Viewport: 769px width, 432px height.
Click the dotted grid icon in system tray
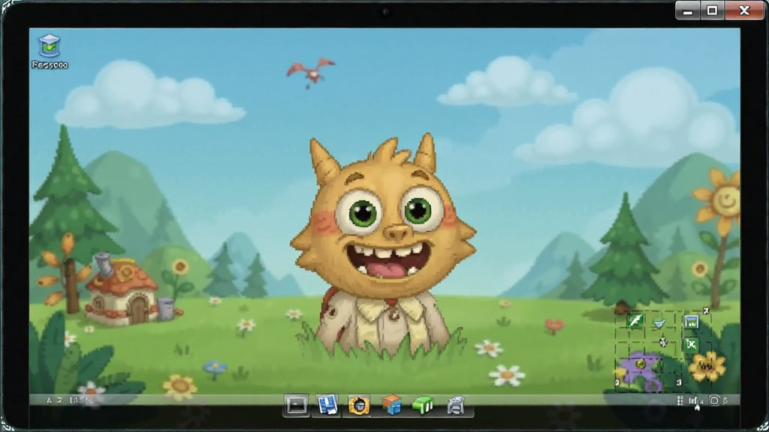[680, 400]
